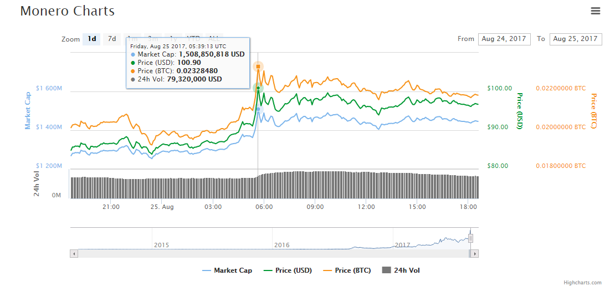
Task: Click the $1 600M market cap label
Action: click(x=49, y=88)
